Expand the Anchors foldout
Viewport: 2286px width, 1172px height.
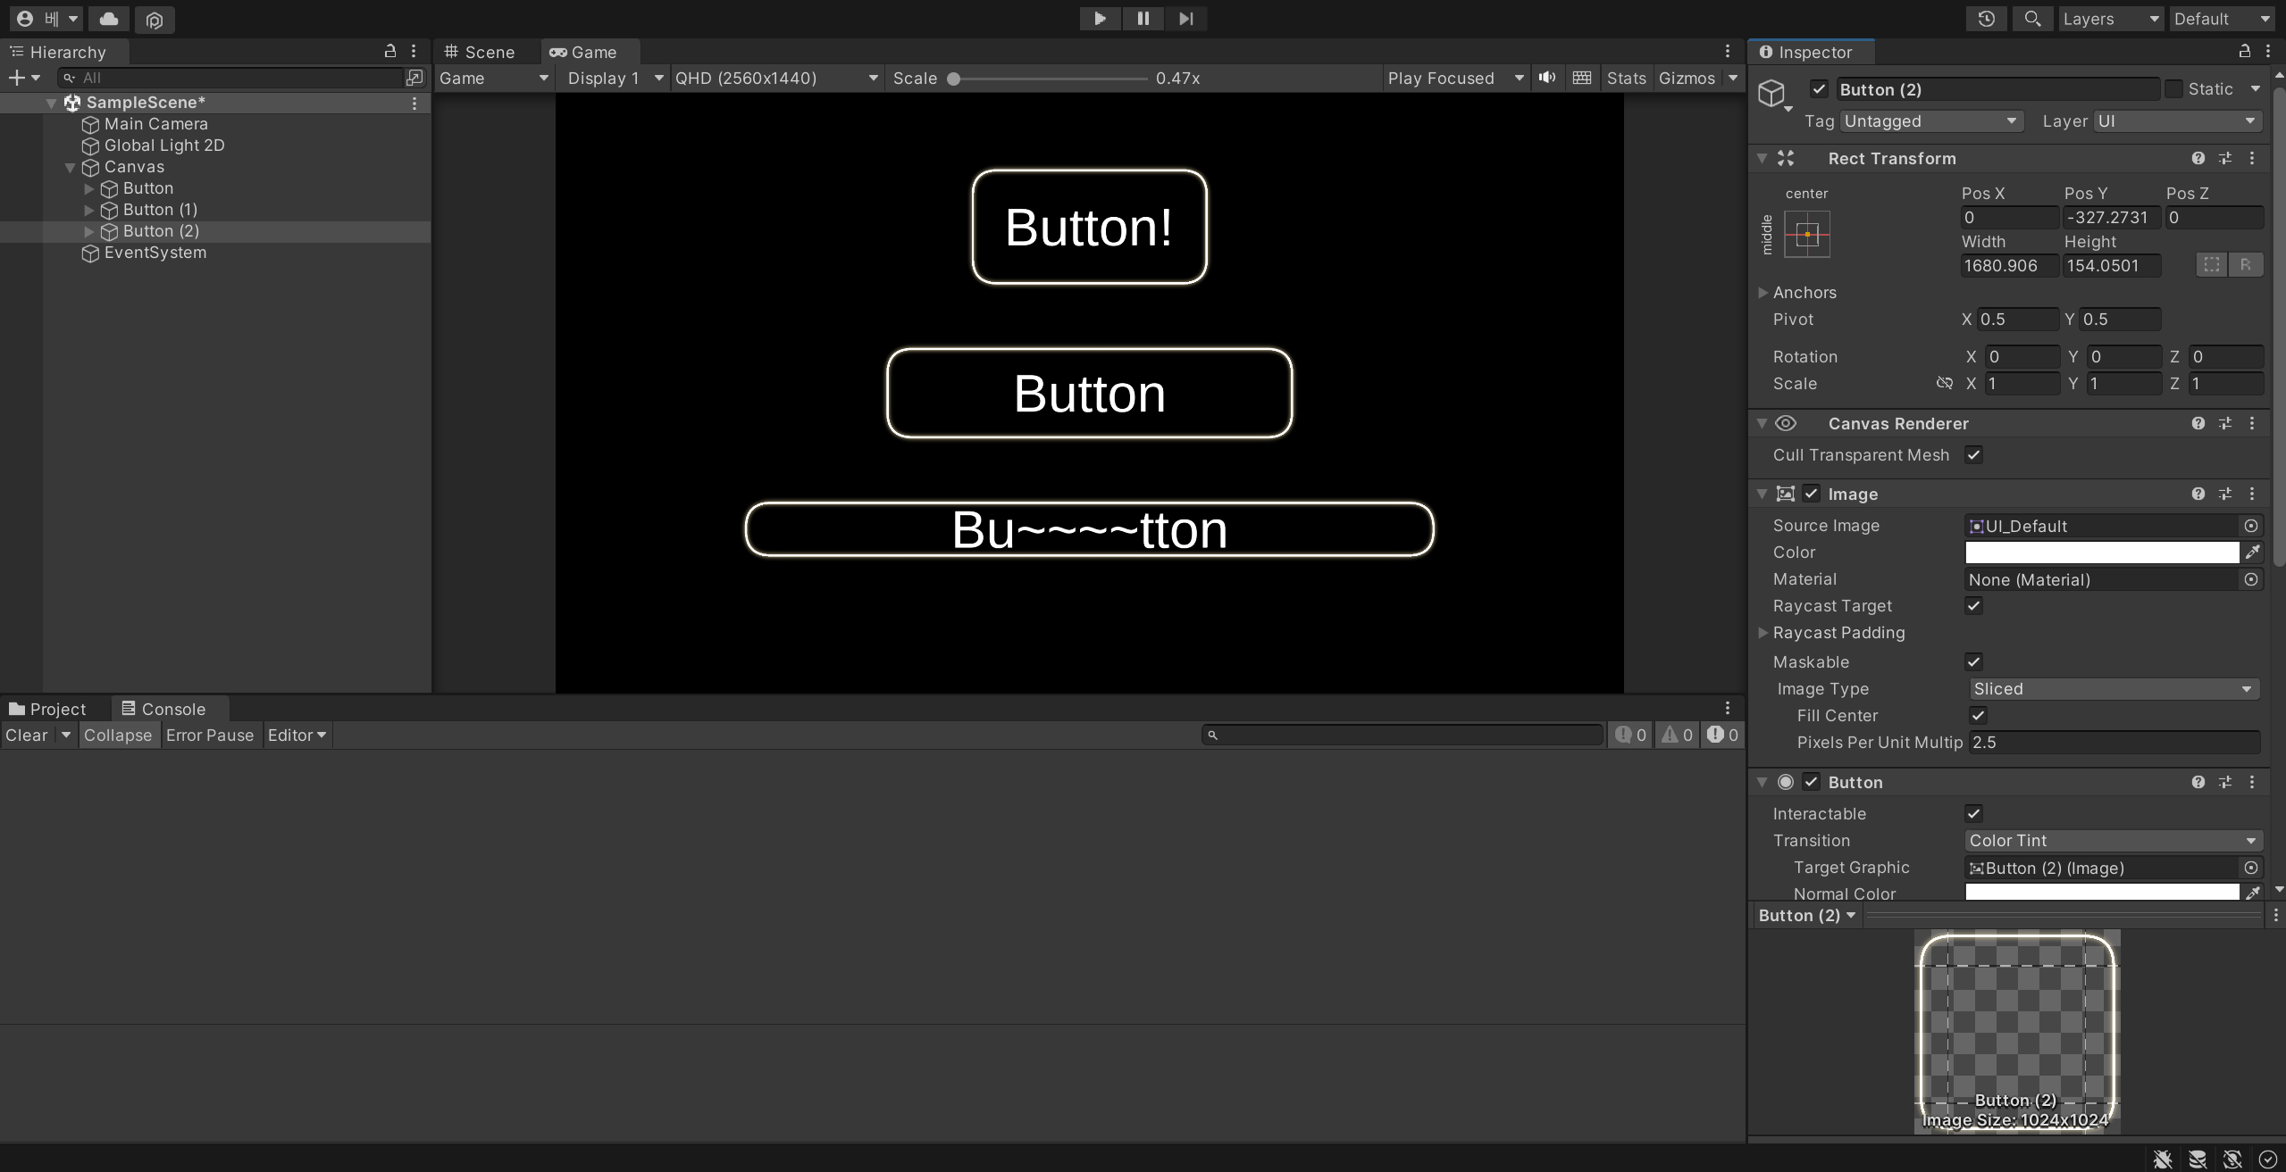point(1763,293)
